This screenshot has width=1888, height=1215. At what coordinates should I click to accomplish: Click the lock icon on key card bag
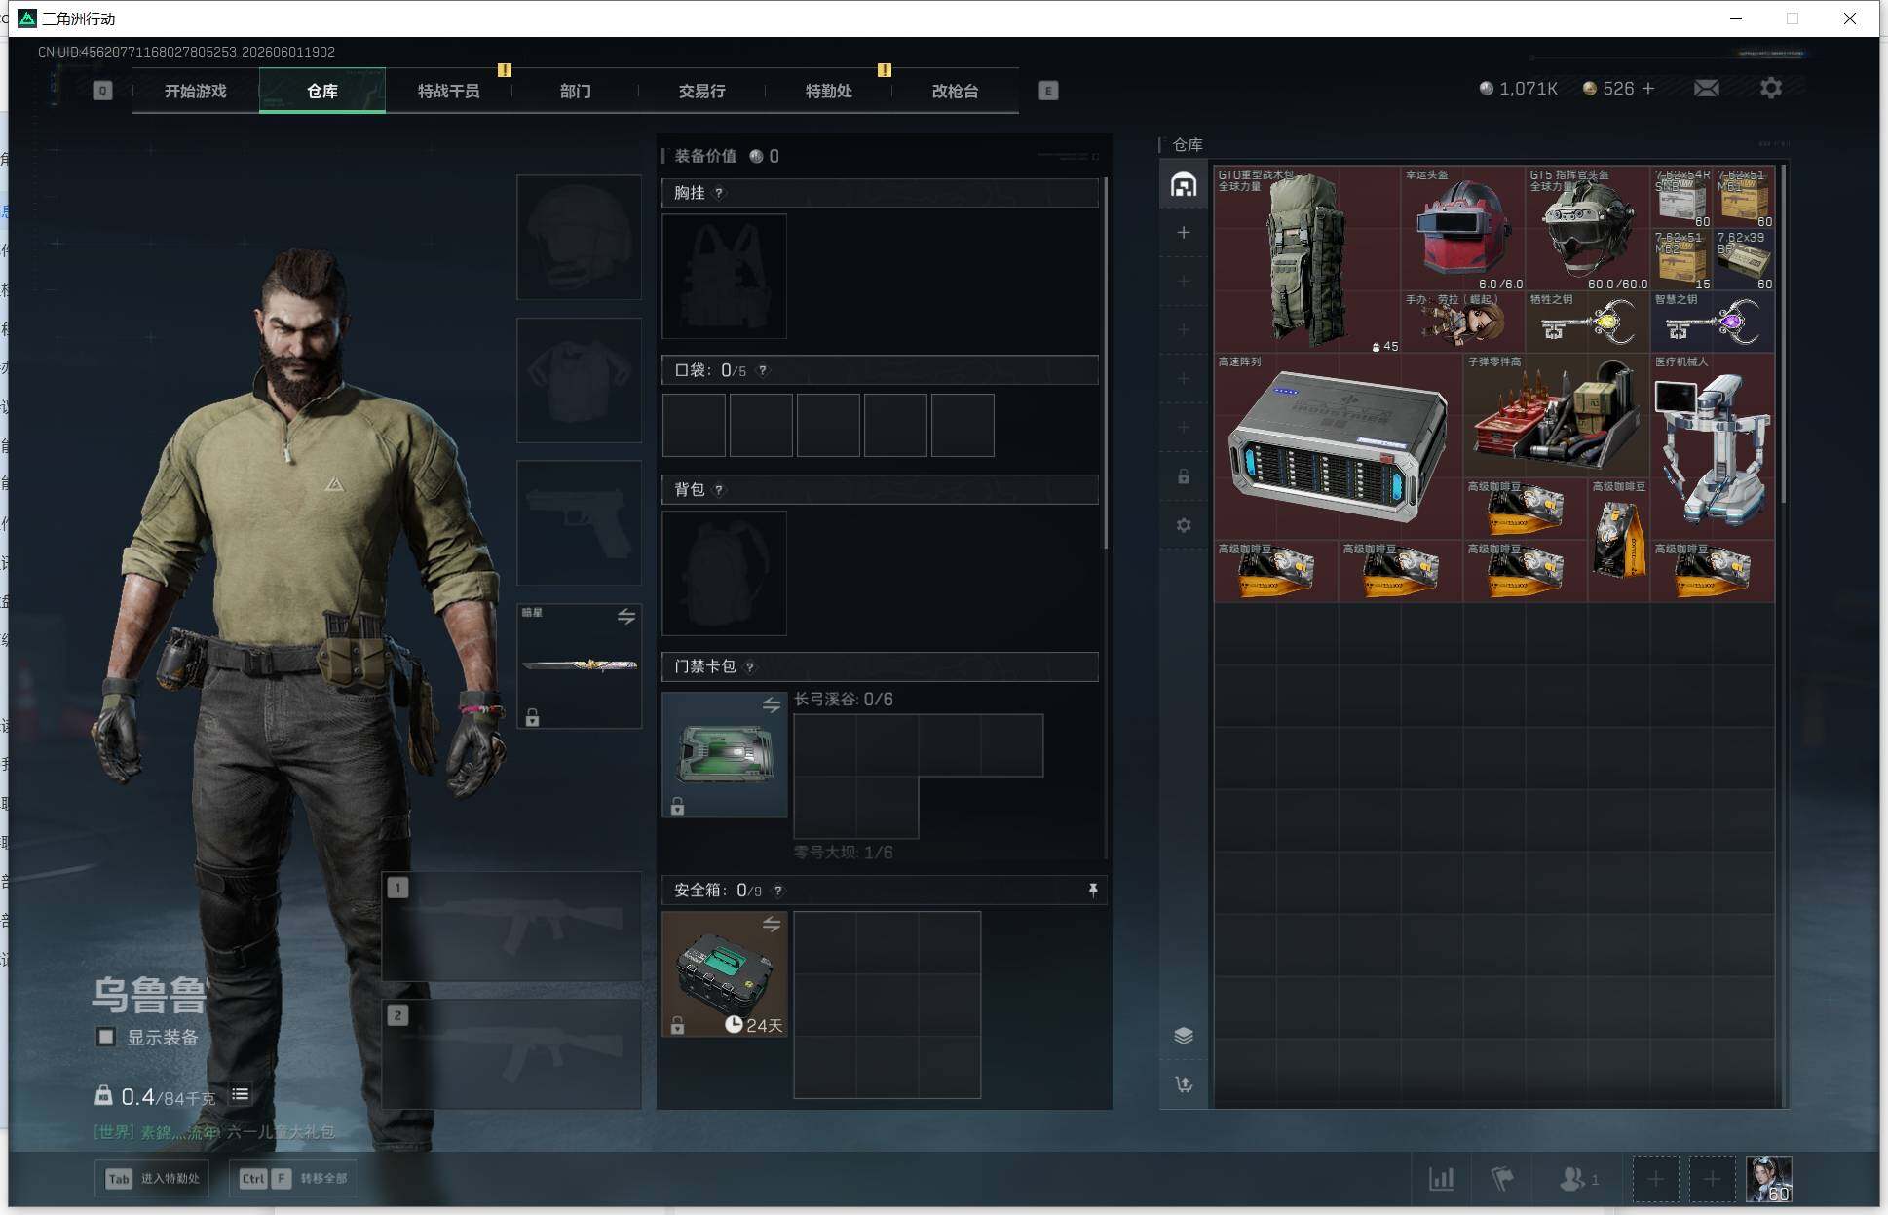677,806
